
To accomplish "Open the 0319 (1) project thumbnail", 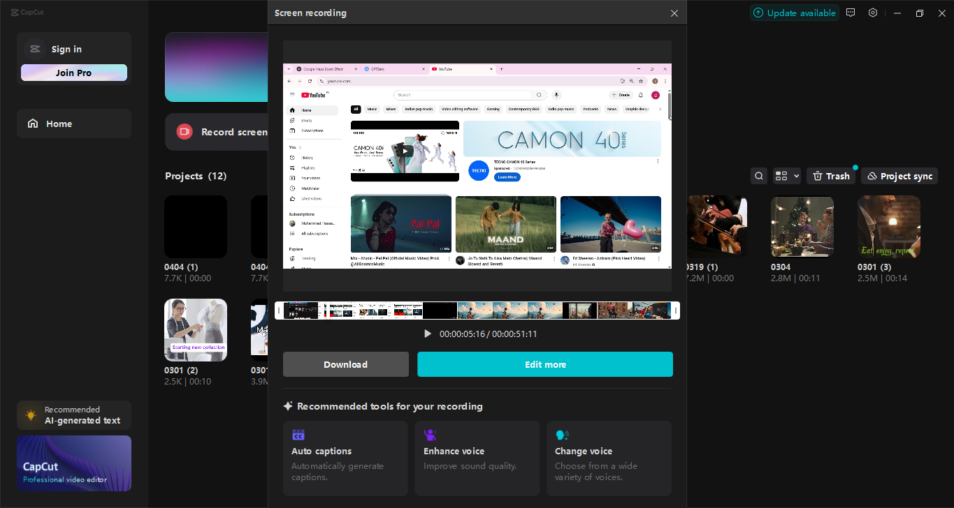I will pos(717,227).
